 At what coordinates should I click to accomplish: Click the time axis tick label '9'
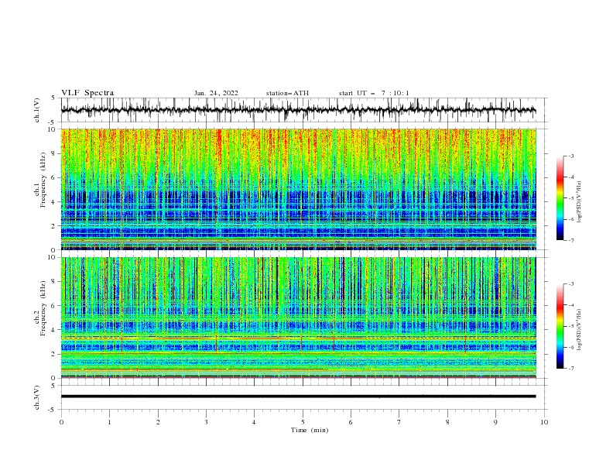tap(495, 422)
